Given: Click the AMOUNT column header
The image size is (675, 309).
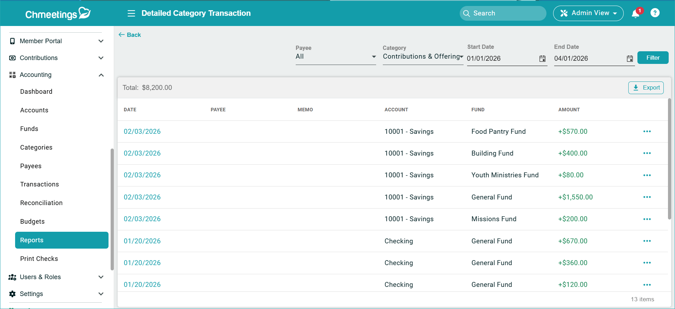Looking at the screenshot, I should click(x=569, y=110).
